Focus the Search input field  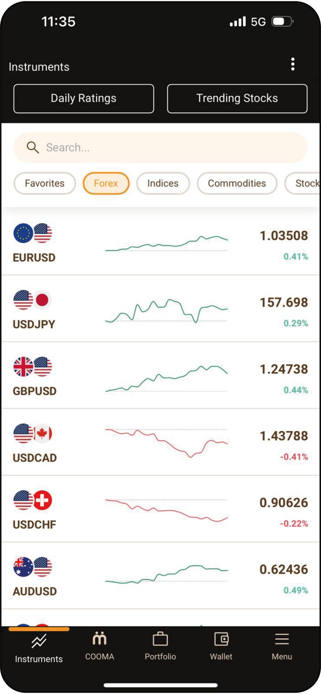click(x=169, y=147)
